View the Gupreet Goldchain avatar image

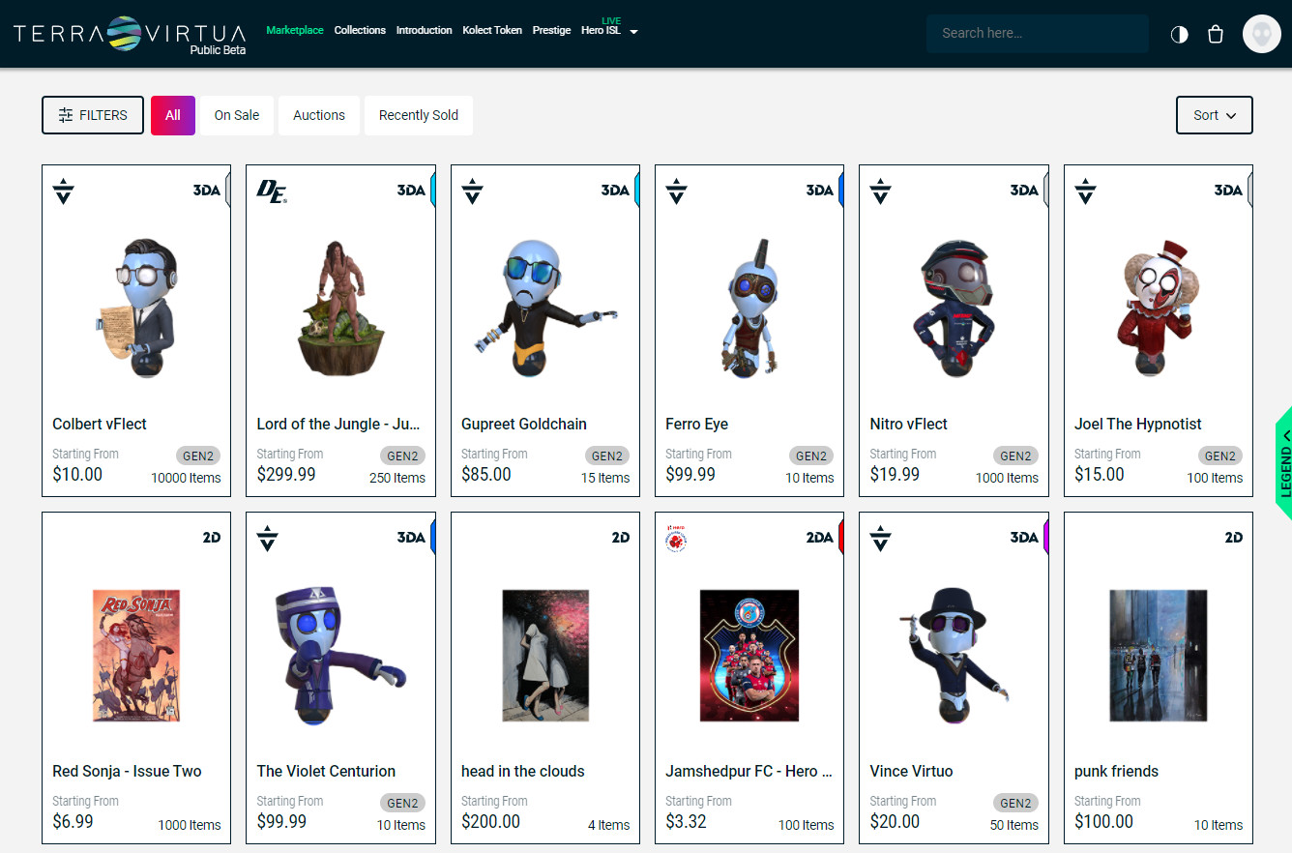click(545, 308)
